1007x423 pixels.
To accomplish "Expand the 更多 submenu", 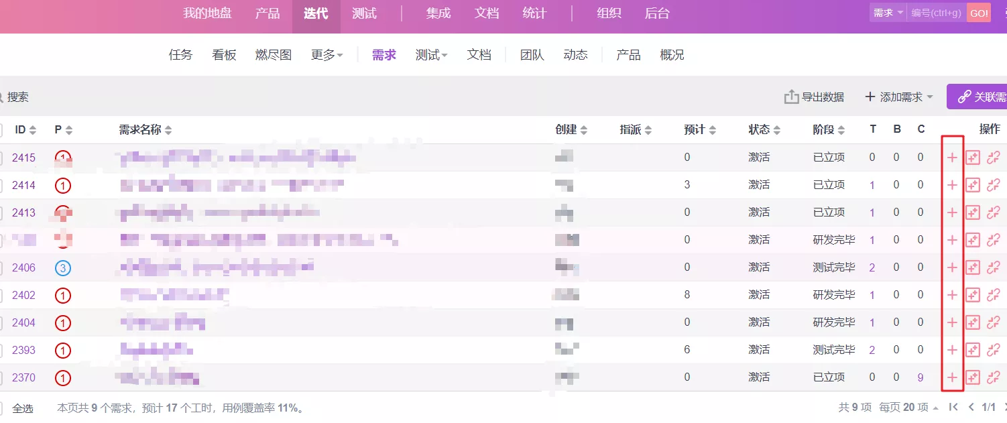I will pyautogui.click(x=327, y=55).
